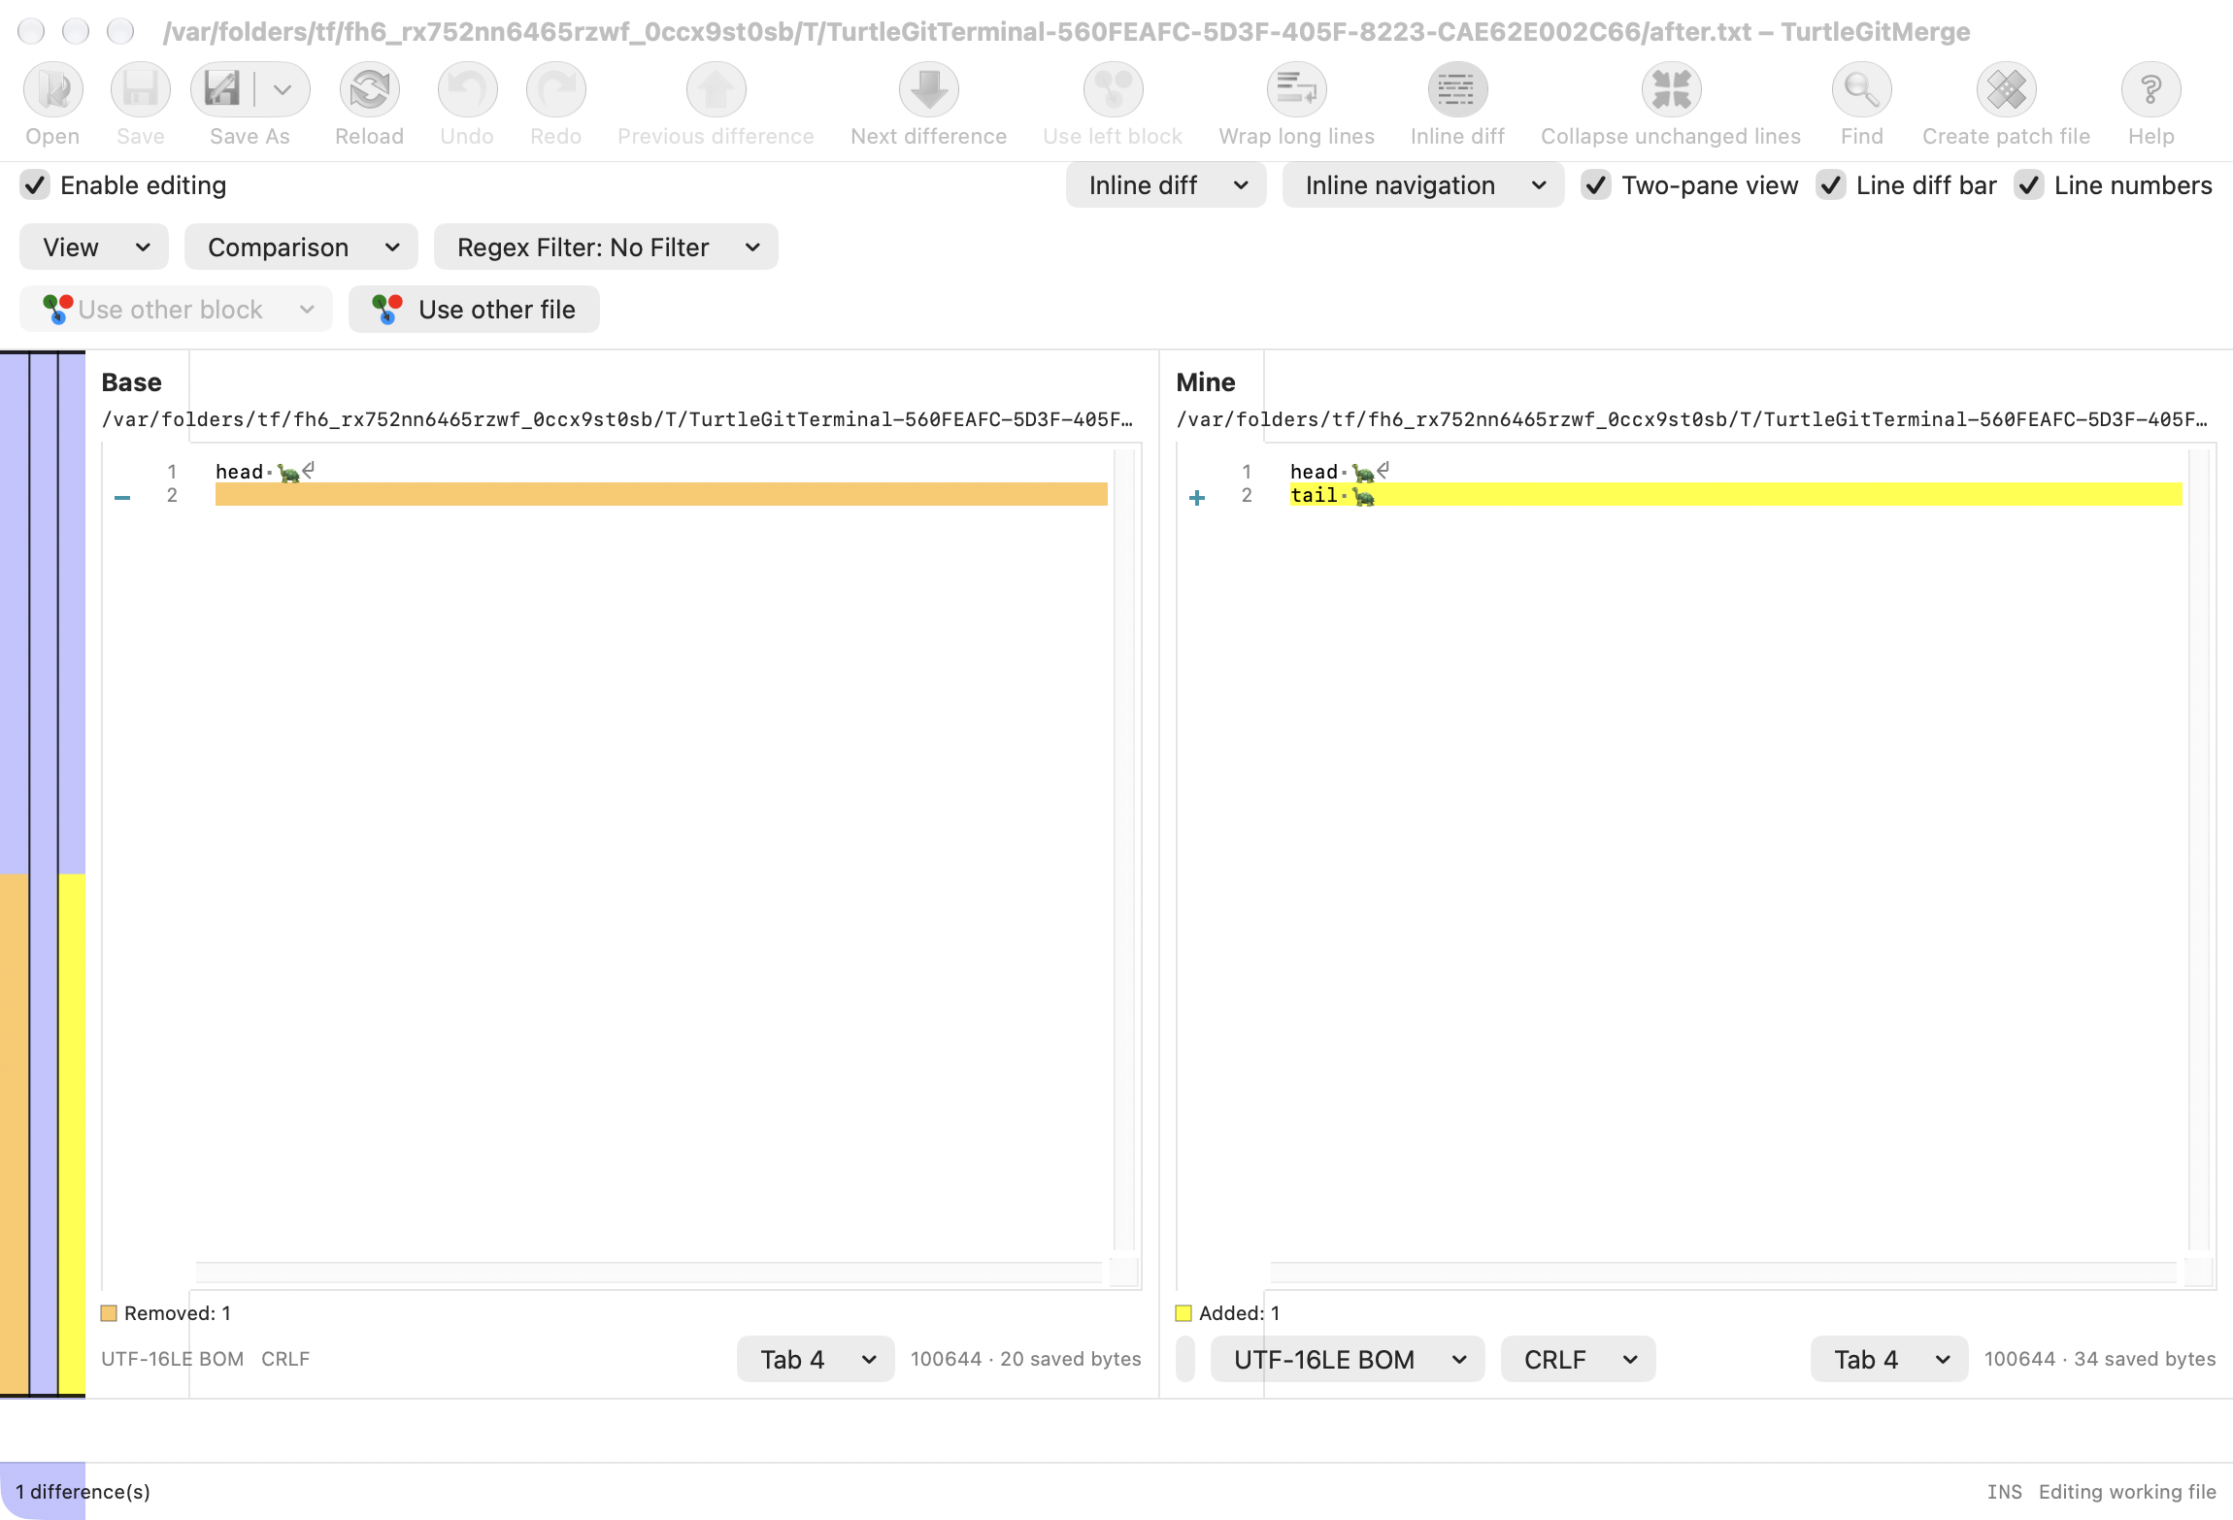Viewport: 2233px width, 1520px height.
Task: Open the UTF-16LE BOM encoding dropdown
Action: 1347,1359
